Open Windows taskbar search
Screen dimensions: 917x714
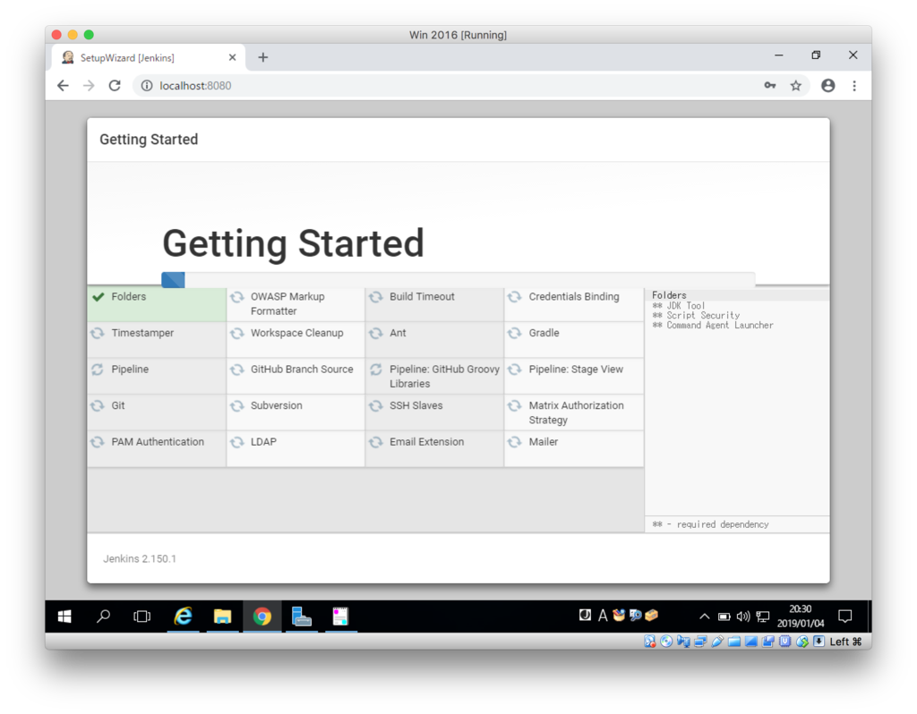104,616
